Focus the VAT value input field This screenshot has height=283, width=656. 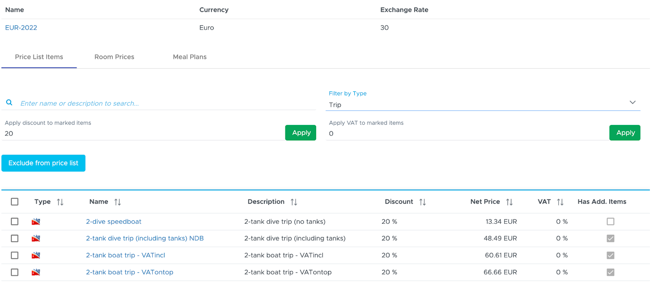(467, 134)
